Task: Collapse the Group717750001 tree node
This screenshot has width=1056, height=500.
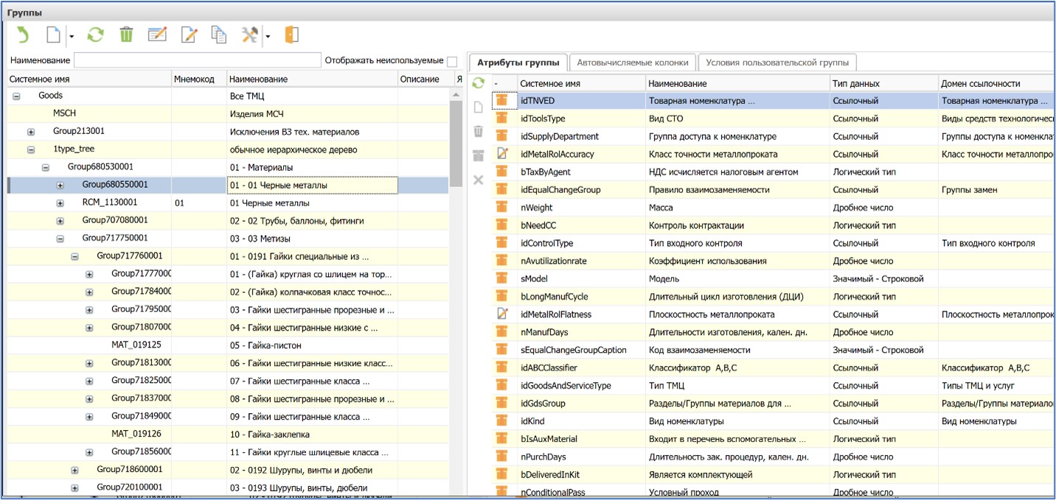Action: pyautogui.click(x=60, y=239)
